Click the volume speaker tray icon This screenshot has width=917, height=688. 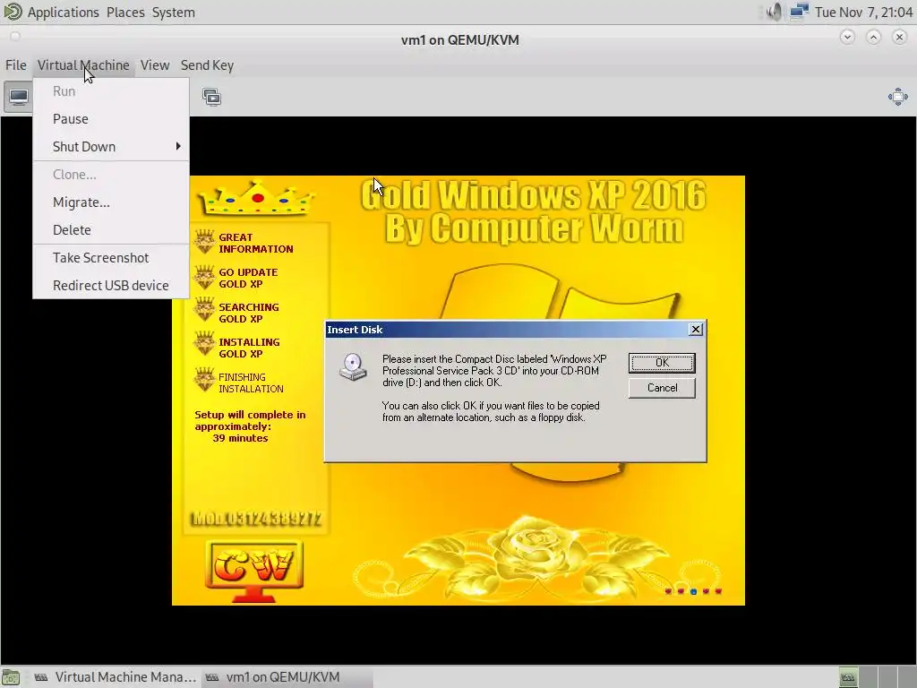point(774,12)
